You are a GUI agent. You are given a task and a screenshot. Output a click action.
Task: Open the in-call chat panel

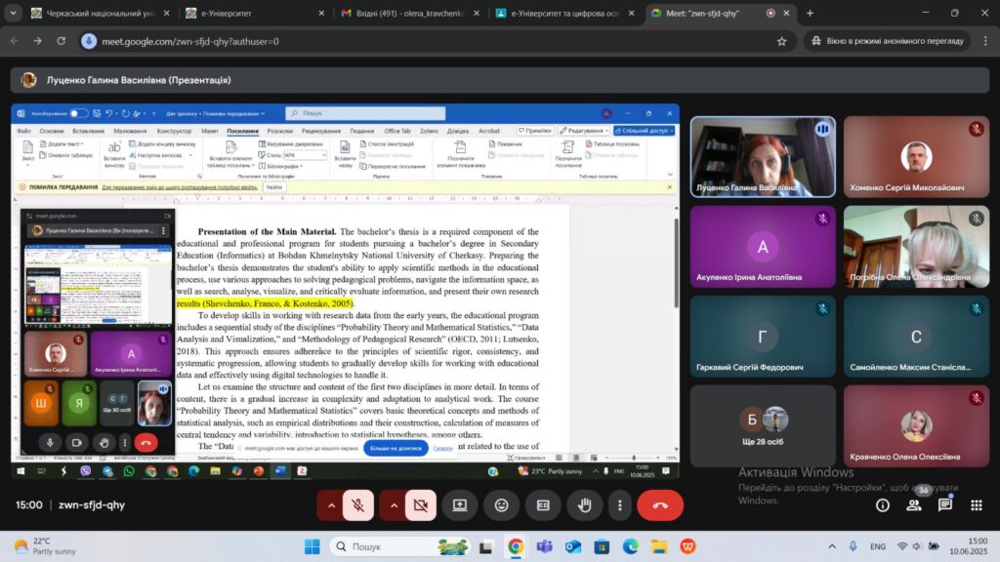click(x=945, y=505)
